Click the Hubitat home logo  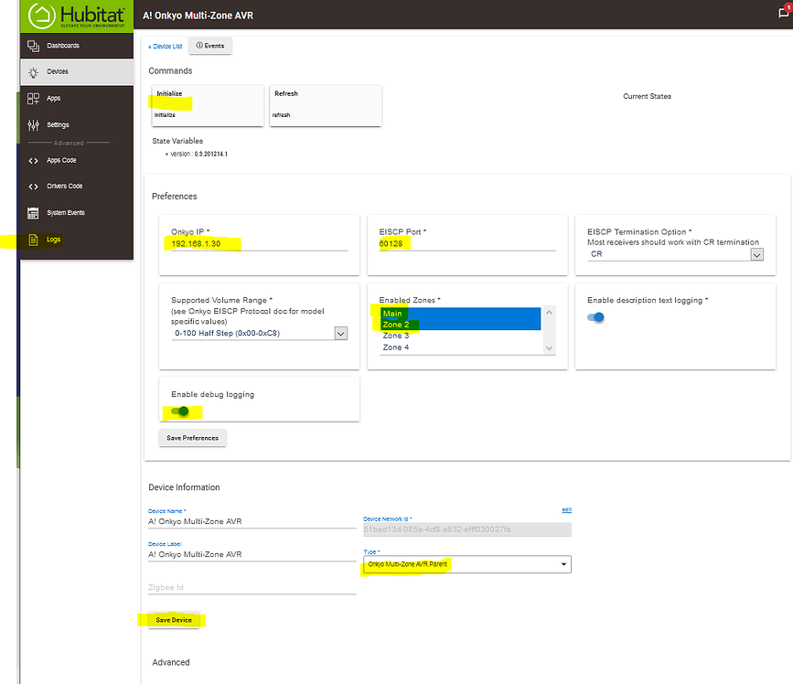43,16
